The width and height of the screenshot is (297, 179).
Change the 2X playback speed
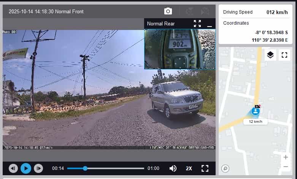coord(189,168)
